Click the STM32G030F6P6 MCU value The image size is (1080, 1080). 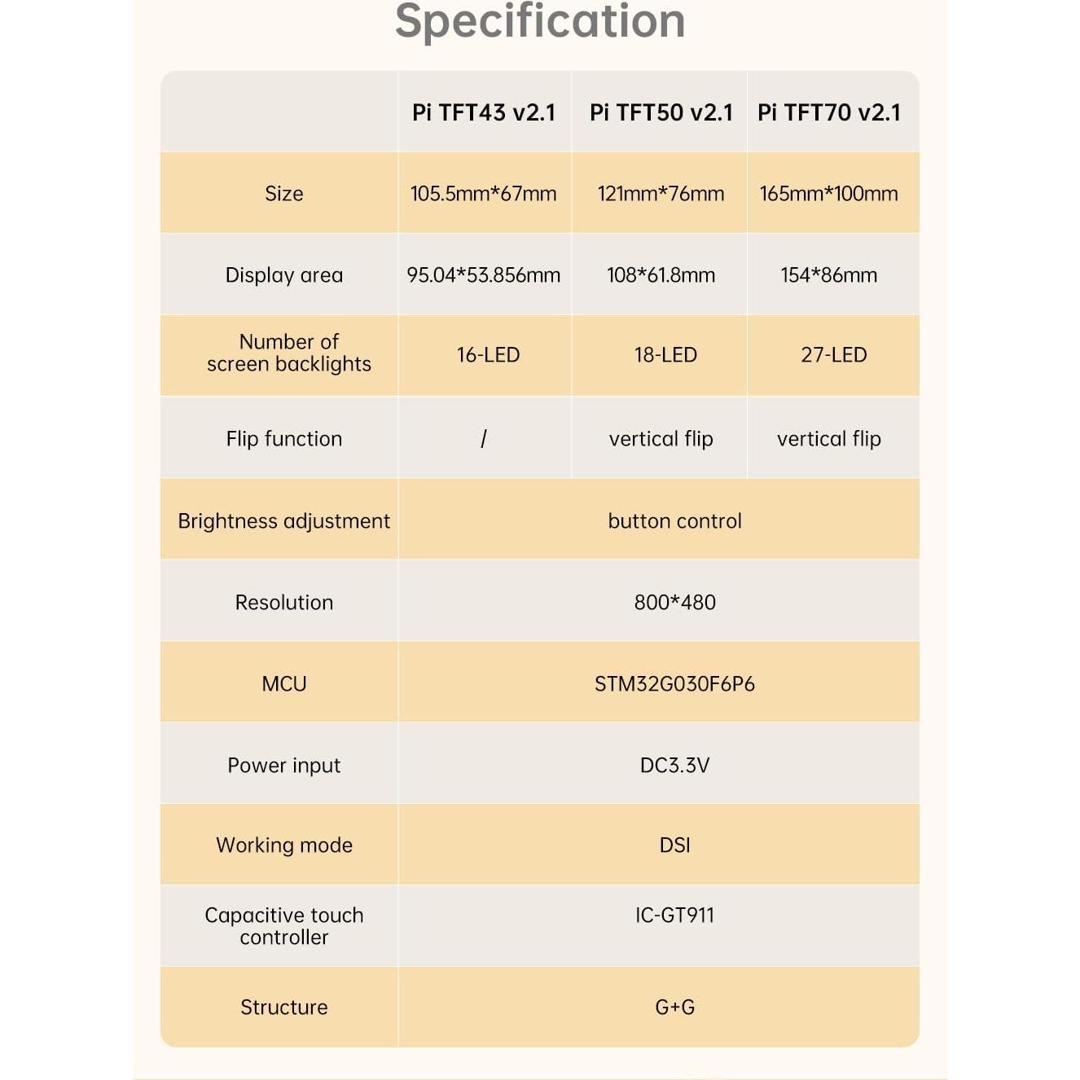674,684
